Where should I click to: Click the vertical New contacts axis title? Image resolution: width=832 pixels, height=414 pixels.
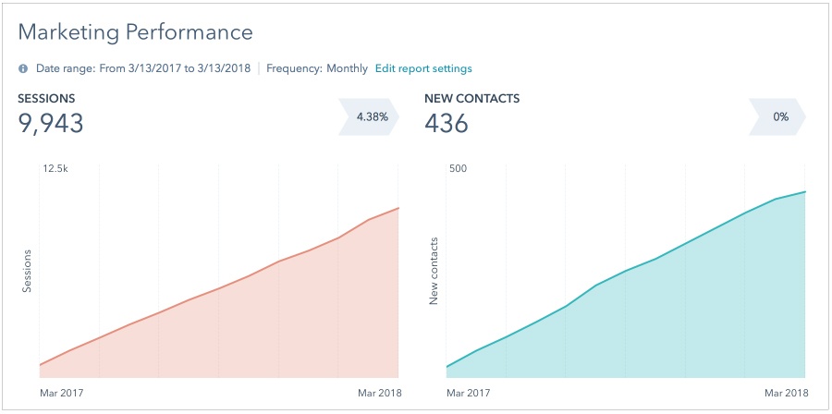[x=433, y=272]
